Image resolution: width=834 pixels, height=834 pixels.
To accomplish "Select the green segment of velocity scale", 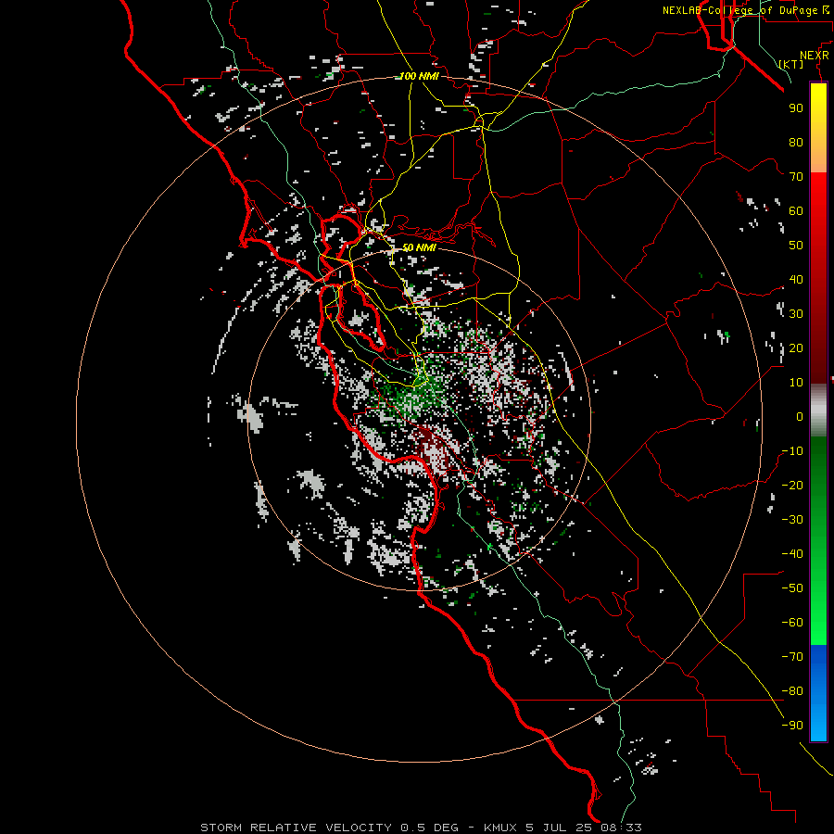I will pyautogui.click(x=818, y=540).
